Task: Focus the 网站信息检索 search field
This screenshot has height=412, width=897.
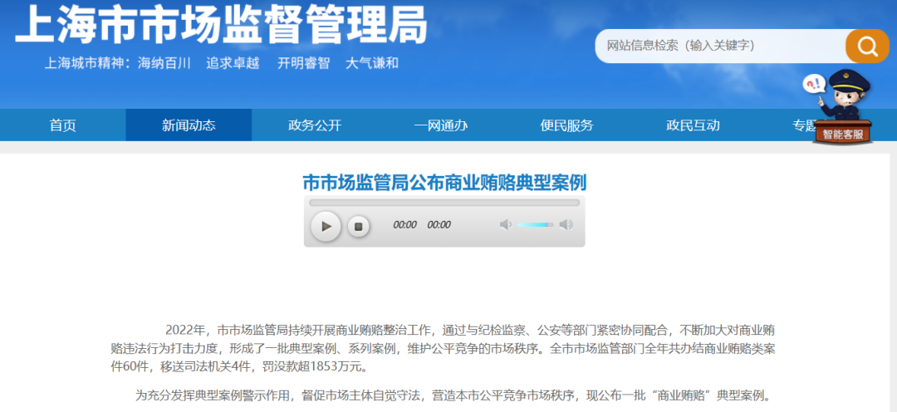Action: pyautogui.click(x=721, y=46)
